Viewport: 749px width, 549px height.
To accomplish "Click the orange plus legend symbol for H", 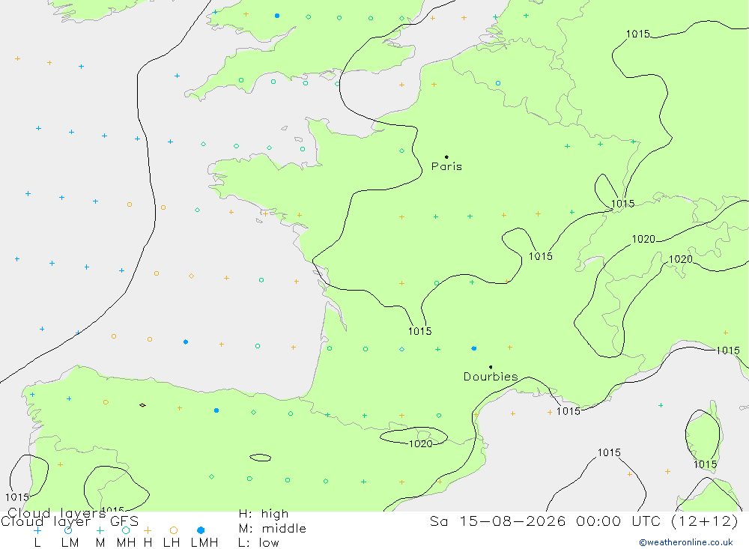I will (148, 530).
